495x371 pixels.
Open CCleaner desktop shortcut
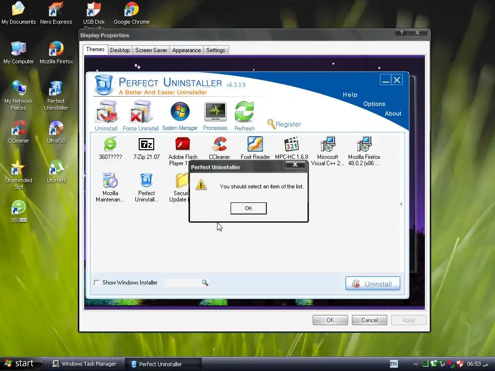(x=19, y=132)
